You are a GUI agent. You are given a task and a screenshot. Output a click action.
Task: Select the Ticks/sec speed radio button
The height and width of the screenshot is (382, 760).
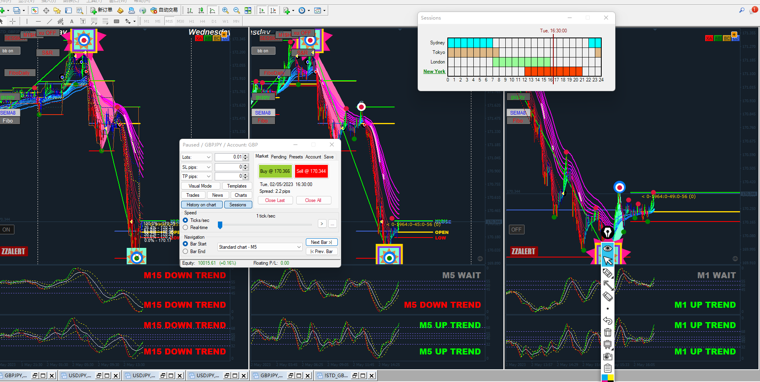(x=186, y=220)
